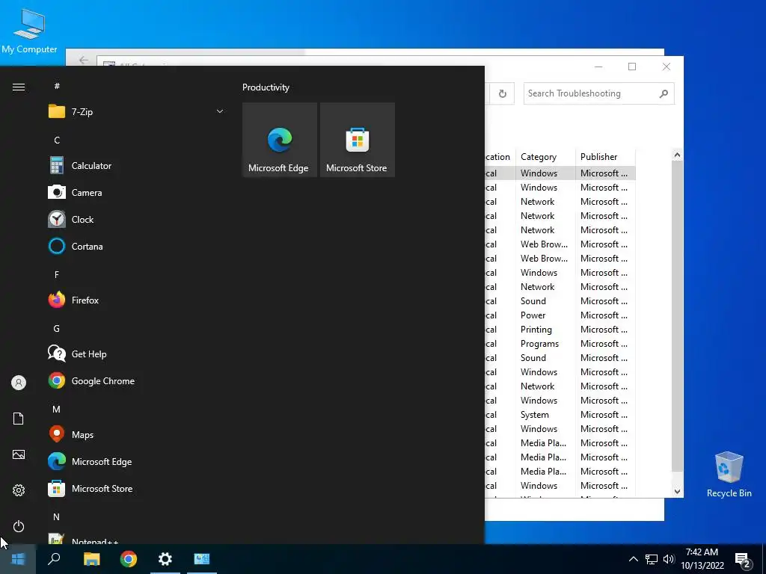
Task: Click the Power button in Start
Action: (19, 526)
